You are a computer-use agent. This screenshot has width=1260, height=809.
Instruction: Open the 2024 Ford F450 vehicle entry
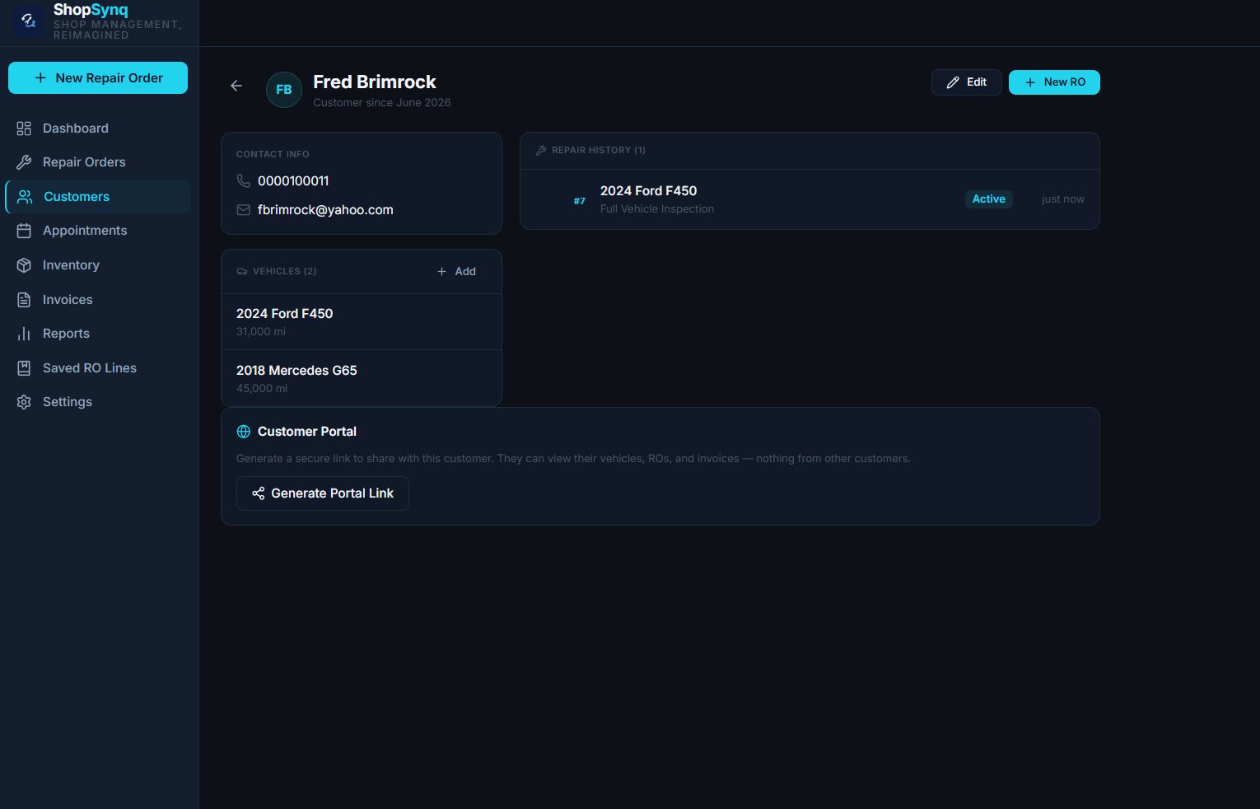362,322
